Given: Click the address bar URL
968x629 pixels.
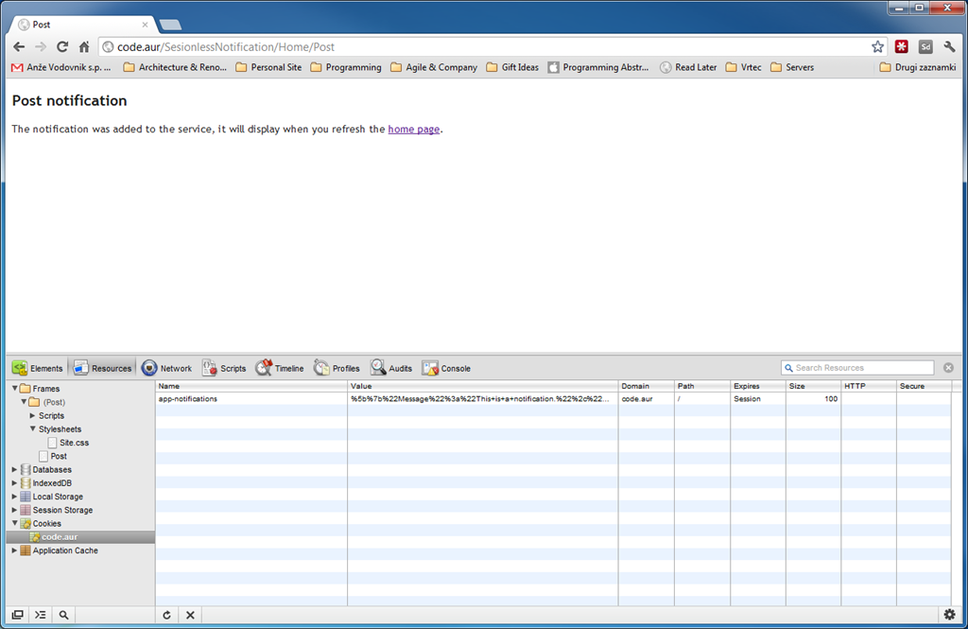Looking at the screenshot, I should (x=226, y=47).
